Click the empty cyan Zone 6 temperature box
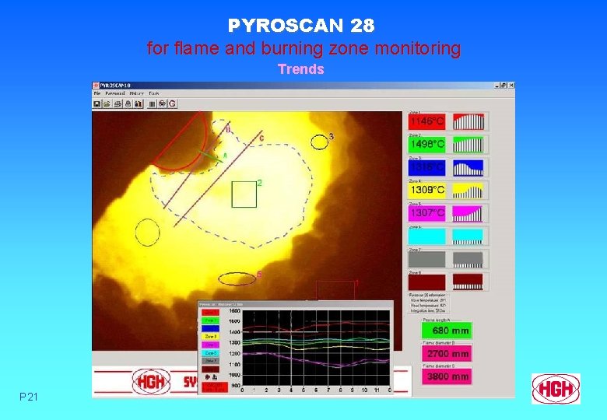This screenshot has height=420, width=607. tap(427, 236)
